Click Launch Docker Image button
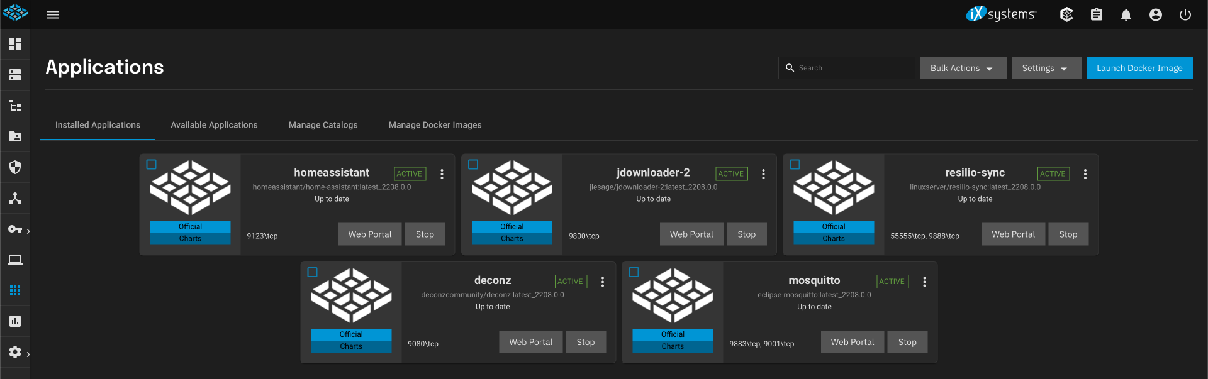The width and height of the screenshot is (1208, 379). click(1139, 68)
